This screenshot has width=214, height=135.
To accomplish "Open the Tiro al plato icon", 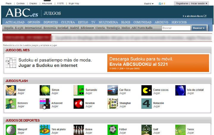I will pyautogui.click(x=45, y=130).
